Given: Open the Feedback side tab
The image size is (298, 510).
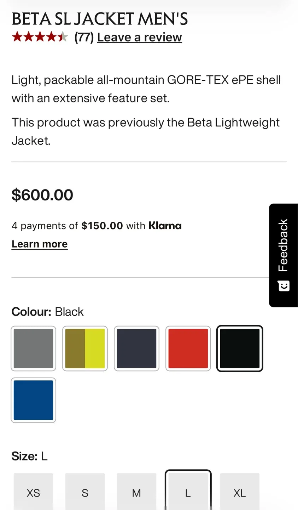Looking at the screenshot, I should click(284, 244).
